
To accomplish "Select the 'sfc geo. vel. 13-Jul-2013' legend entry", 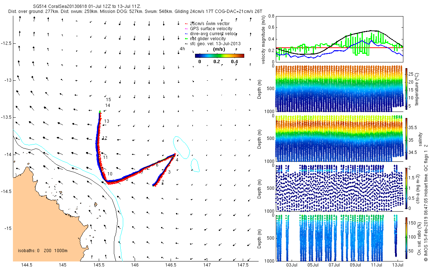I will [x=215, y=44].
